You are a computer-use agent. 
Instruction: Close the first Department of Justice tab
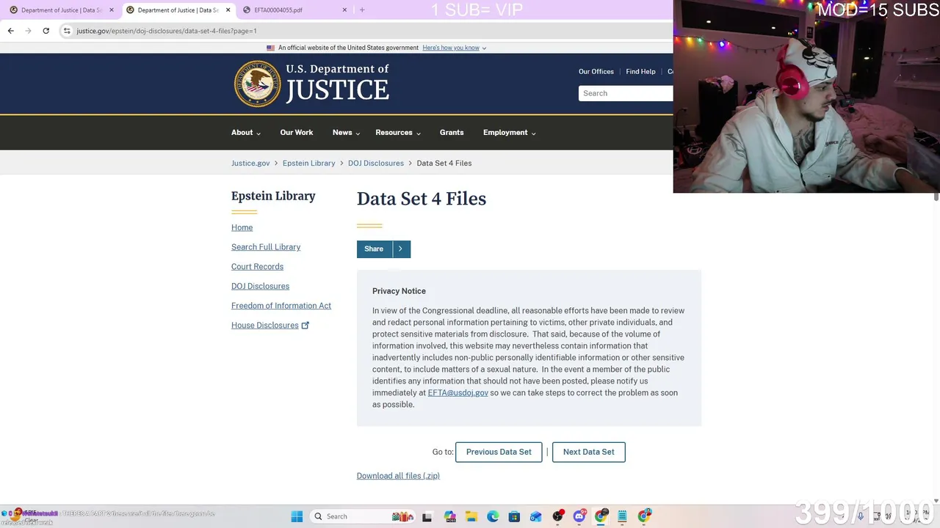coord(112,10)
